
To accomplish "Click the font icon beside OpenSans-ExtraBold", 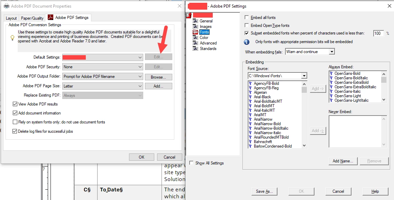I will pos(331,82).
